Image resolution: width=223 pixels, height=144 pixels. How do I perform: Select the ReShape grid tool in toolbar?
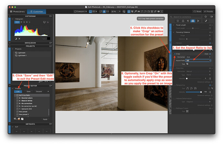coord(152,12)
